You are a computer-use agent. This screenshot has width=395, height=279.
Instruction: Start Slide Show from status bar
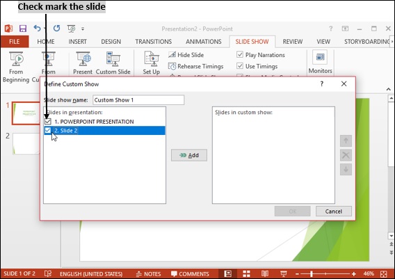pyautogui.click(x=284, y=273)
